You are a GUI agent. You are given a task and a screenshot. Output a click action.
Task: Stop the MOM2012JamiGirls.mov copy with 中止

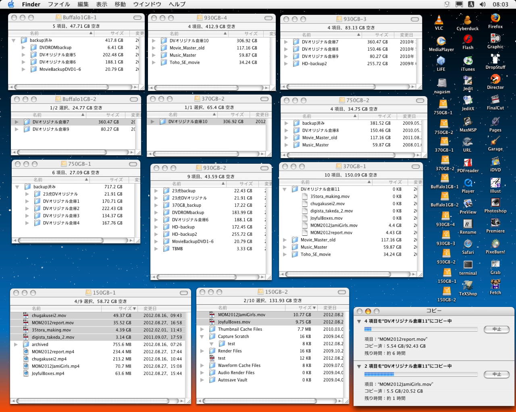[x=497, y=375]
